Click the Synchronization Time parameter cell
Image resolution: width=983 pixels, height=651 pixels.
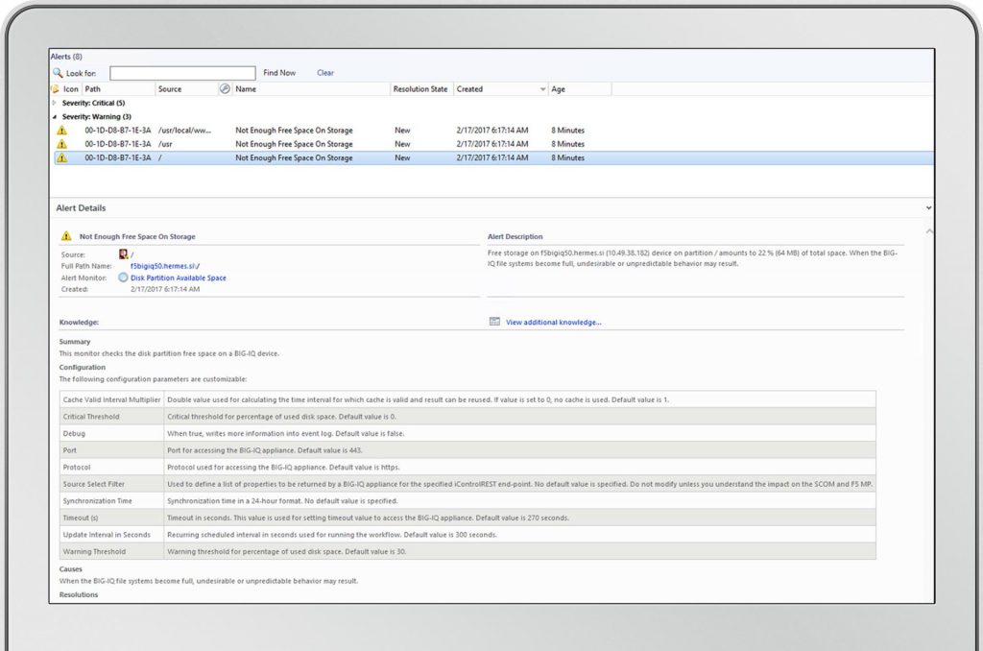pyautogui.click(x=111, y=501)
